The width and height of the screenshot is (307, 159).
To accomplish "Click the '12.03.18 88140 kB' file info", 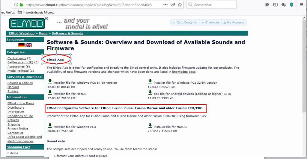I will coord(61,87).
